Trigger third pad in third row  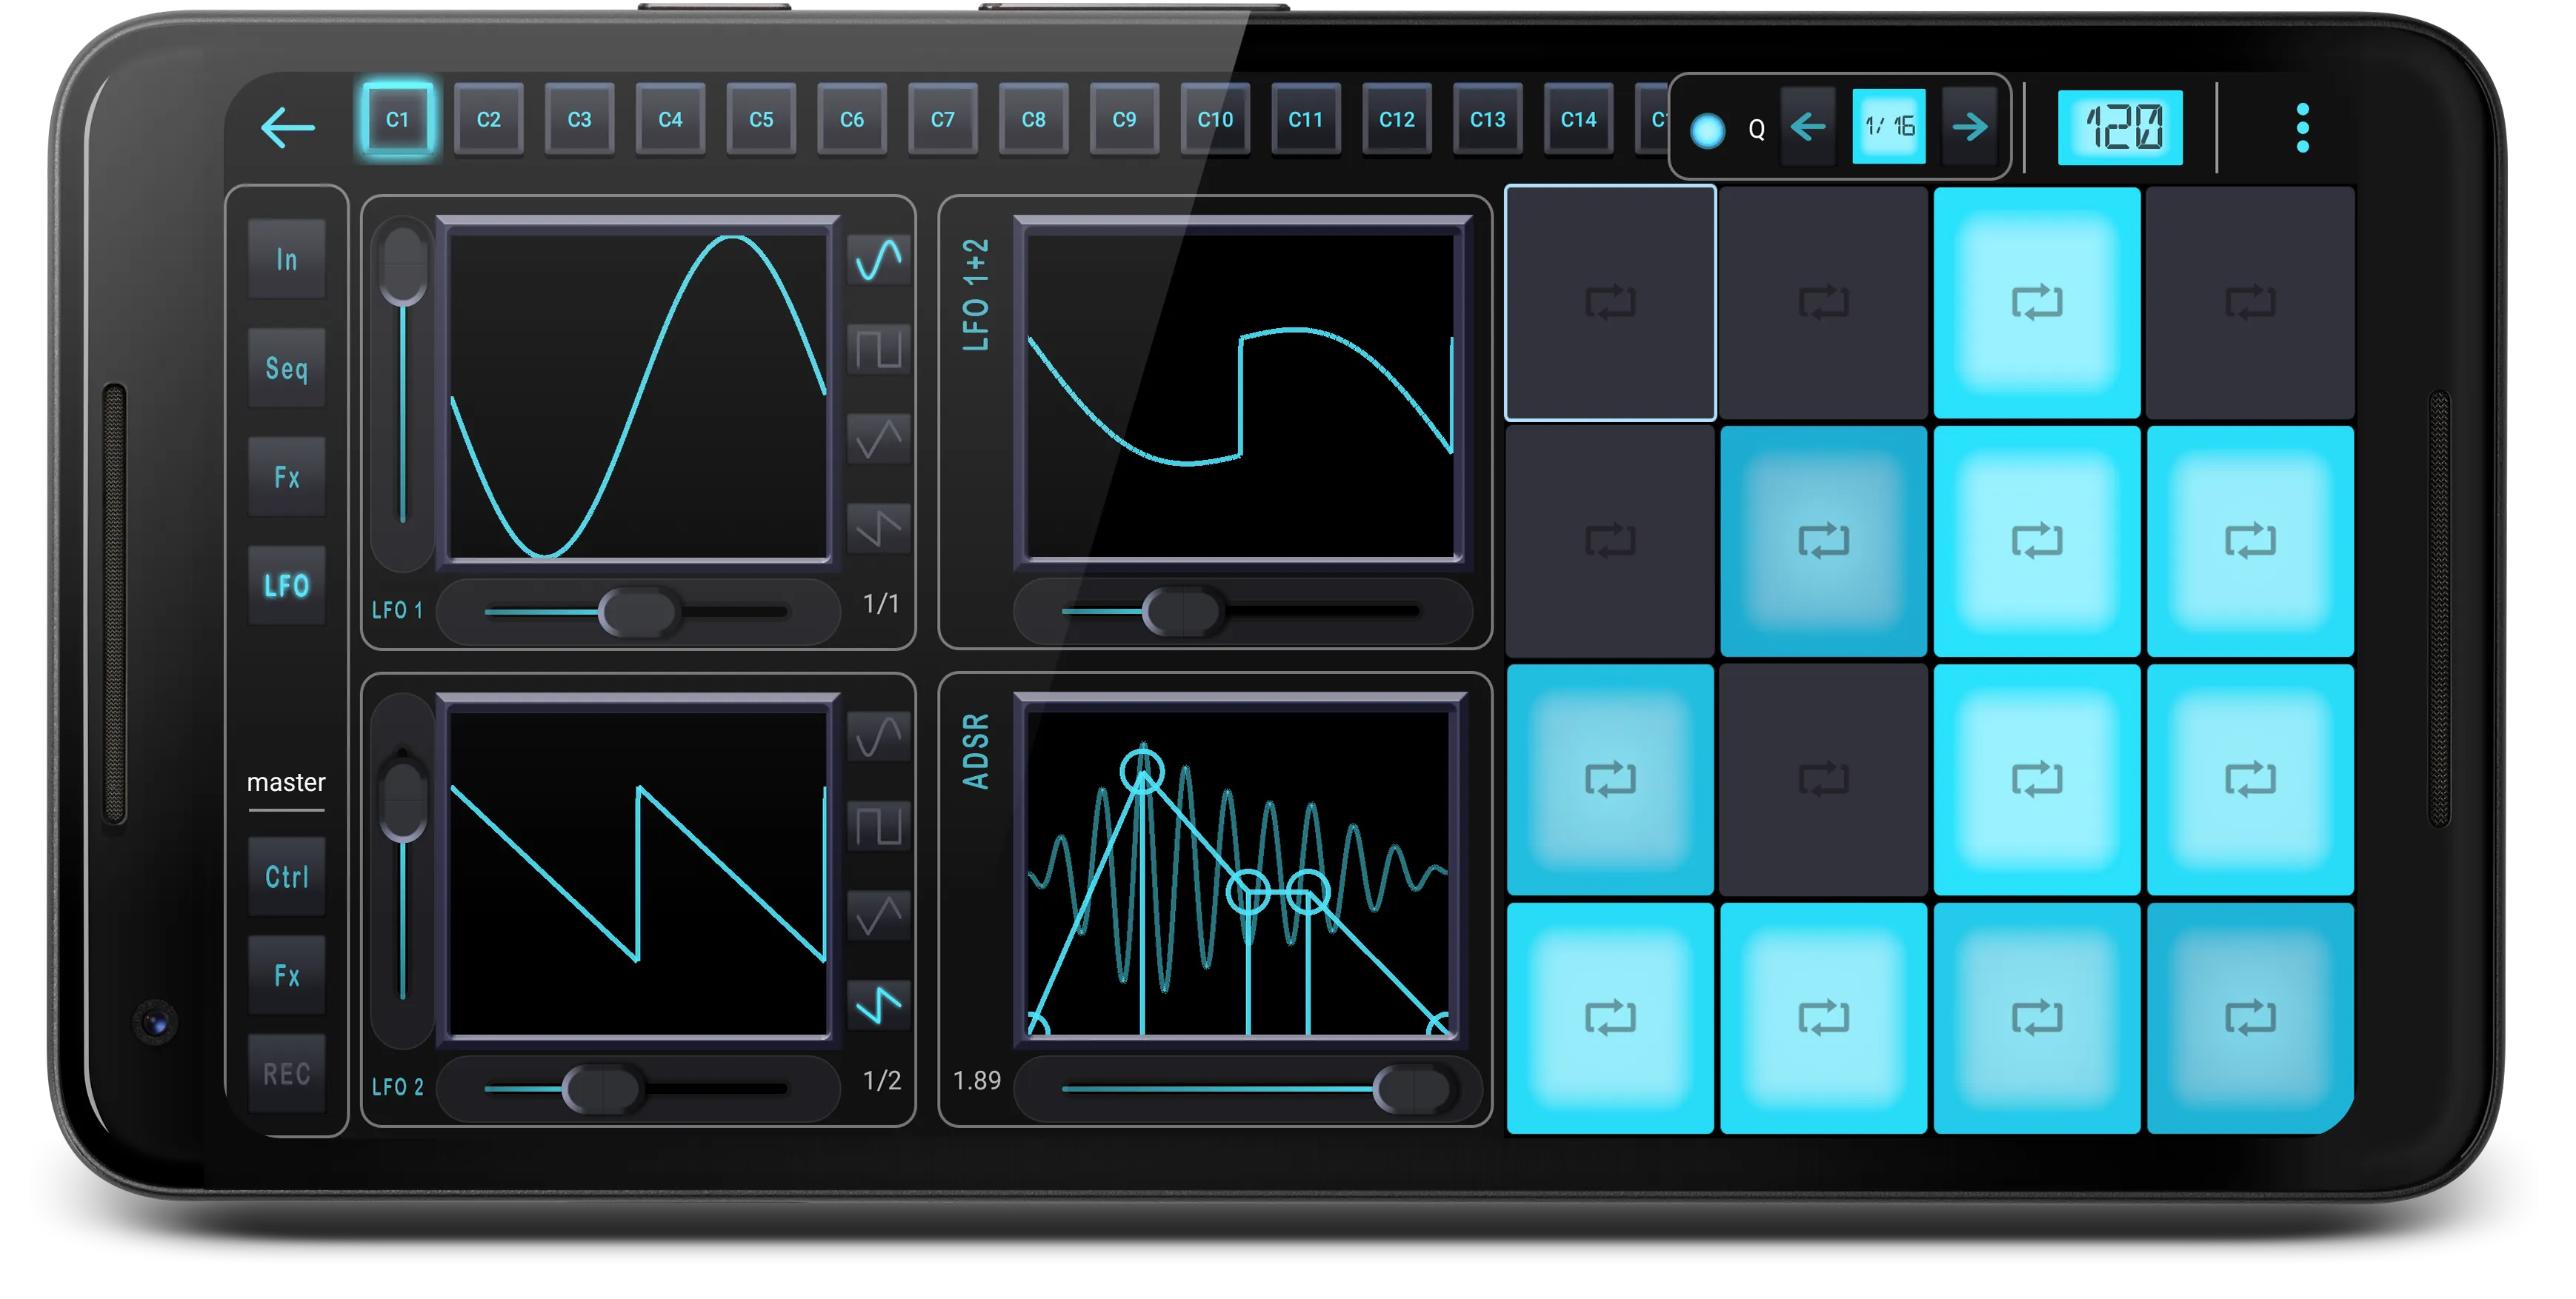click(2036, 779)
